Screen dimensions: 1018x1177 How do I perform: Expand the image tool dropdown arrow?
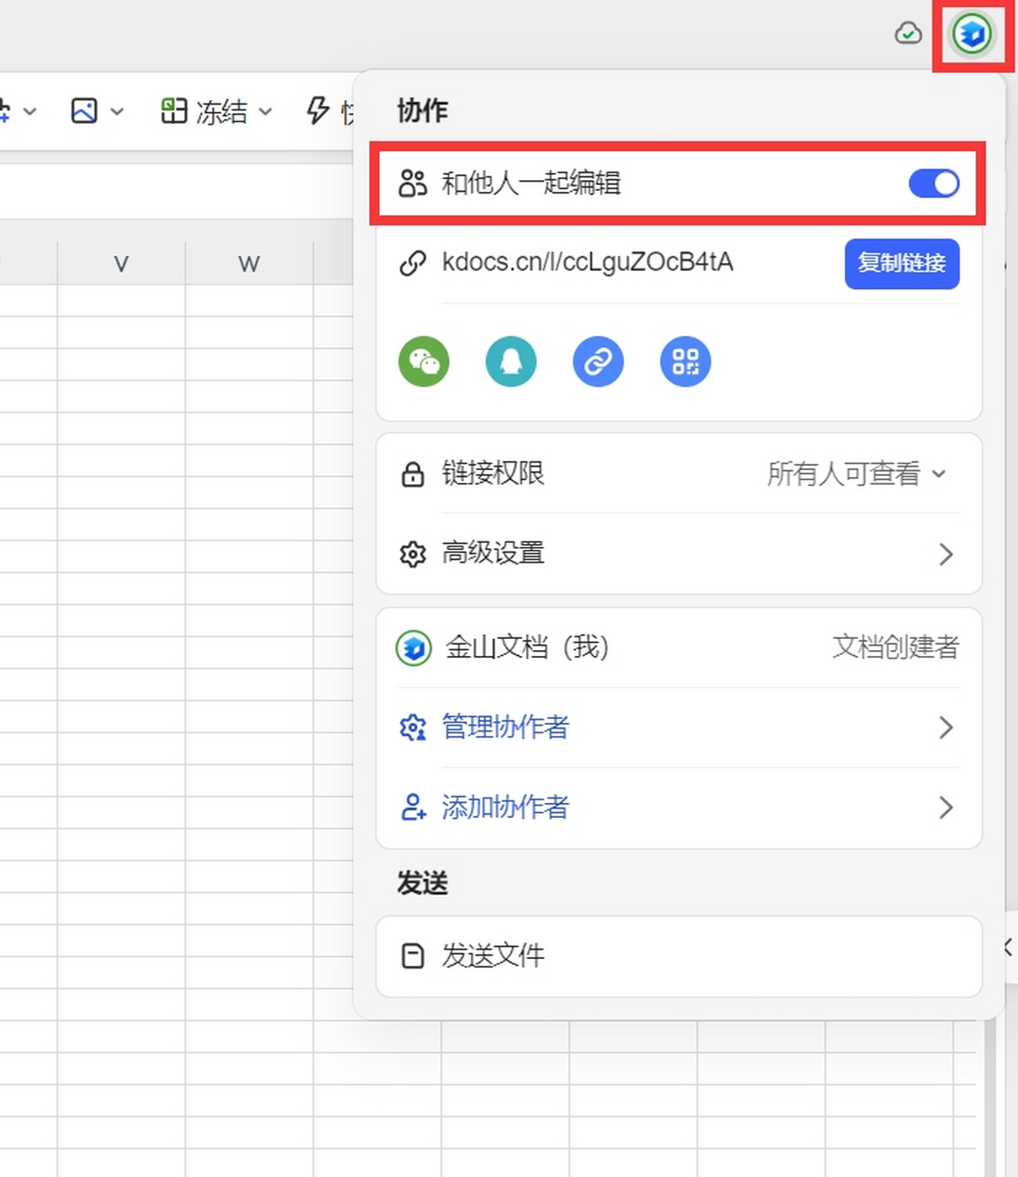[117, 112]
